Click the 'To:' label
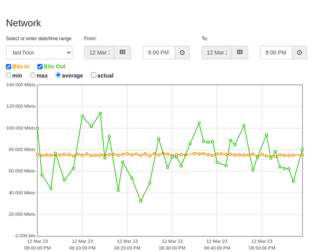 (x=205, y=39)
